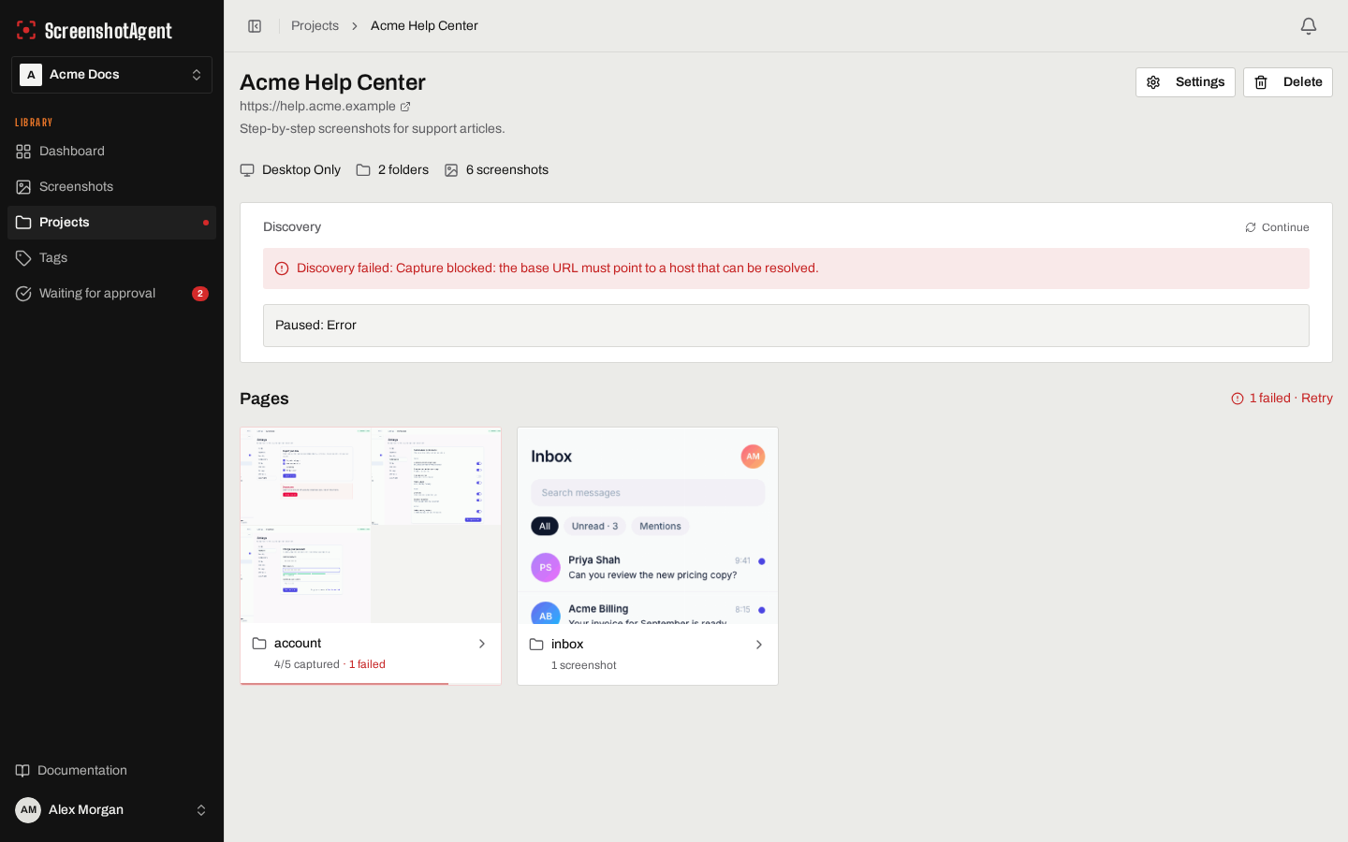Click the '1 screenshot' text under inbox
Image resolution: width=1348 pixels, height=842 pixels.
tap(584, 665)
